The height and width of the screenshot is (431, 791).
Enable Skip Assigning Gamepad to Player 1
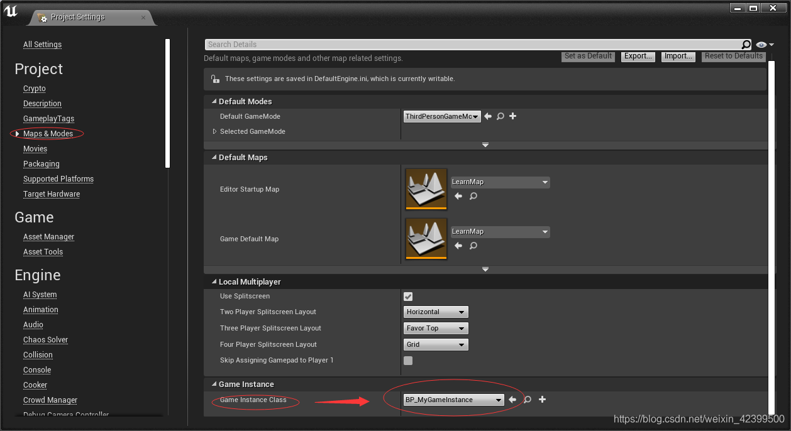(x=407, y=360)
